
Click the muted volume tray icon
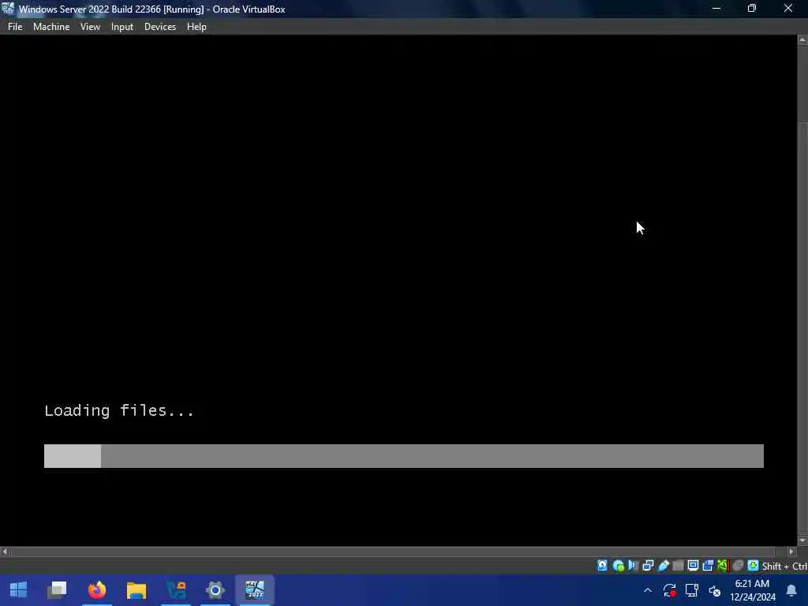[x=714, y=590]
